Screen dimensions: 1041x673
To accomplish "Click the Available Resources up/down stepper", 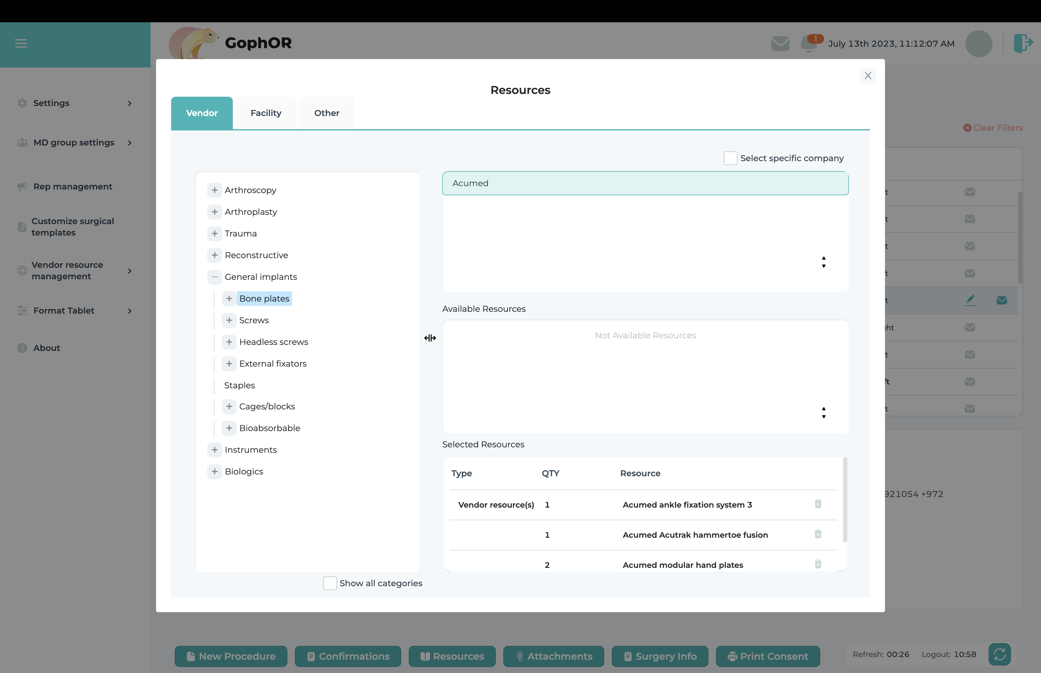I will click(x=824, y=412).
